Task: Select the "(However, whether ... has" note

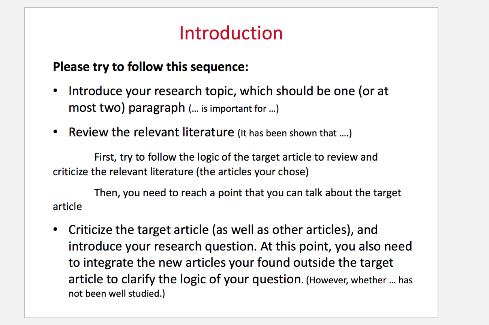Action: point(359,280)
